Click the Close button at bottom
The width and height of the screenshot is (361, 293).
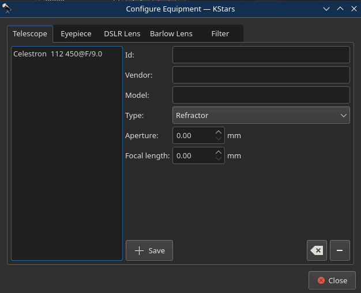tap(332, 280)
